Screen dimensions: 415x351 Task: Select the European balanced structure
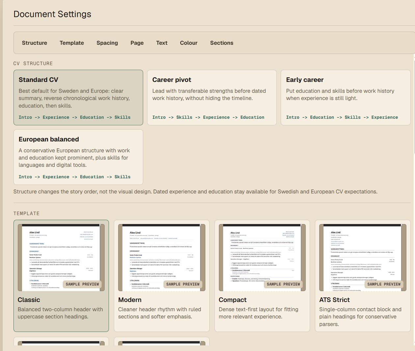[78, 157]
